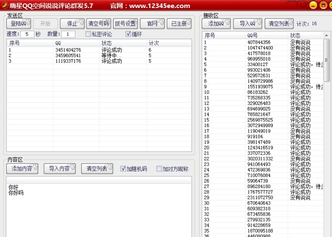
Task: Click the 序号 column header in send list
Action: pyautogui.click(x=30, y=43)
